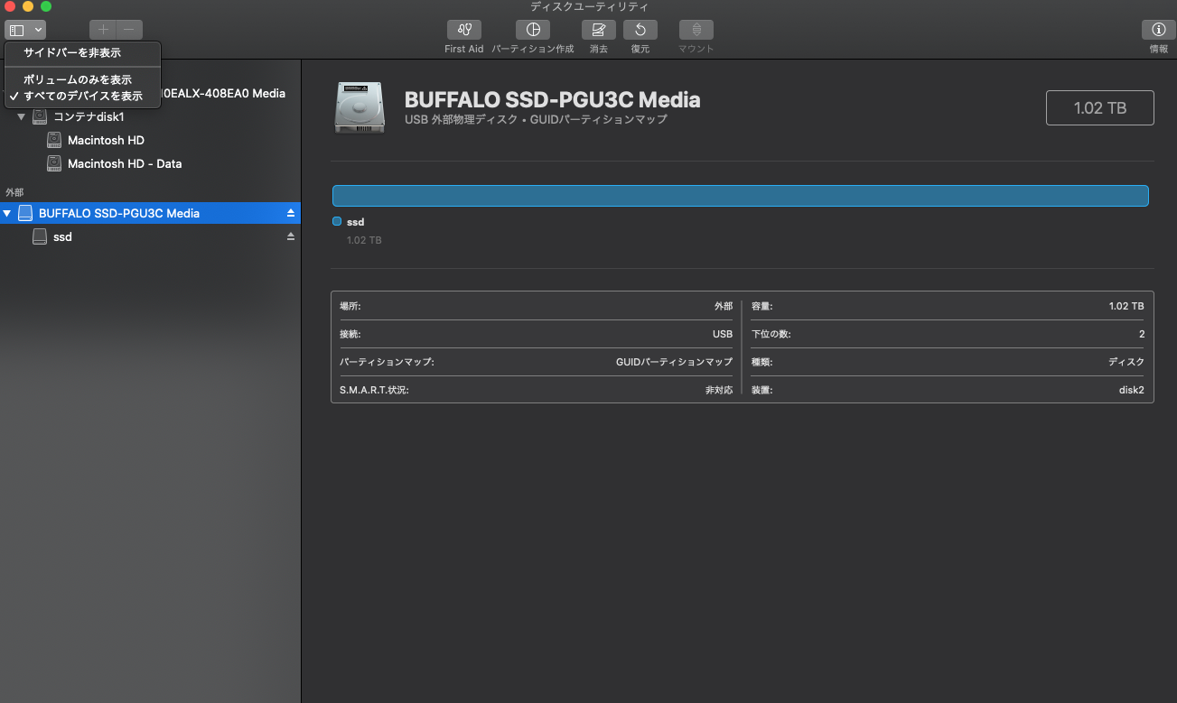Click the volume icon beside Macintosh HD - Data
The image size is (1177, 703).
pyautogui.click(x=54, y=163)
